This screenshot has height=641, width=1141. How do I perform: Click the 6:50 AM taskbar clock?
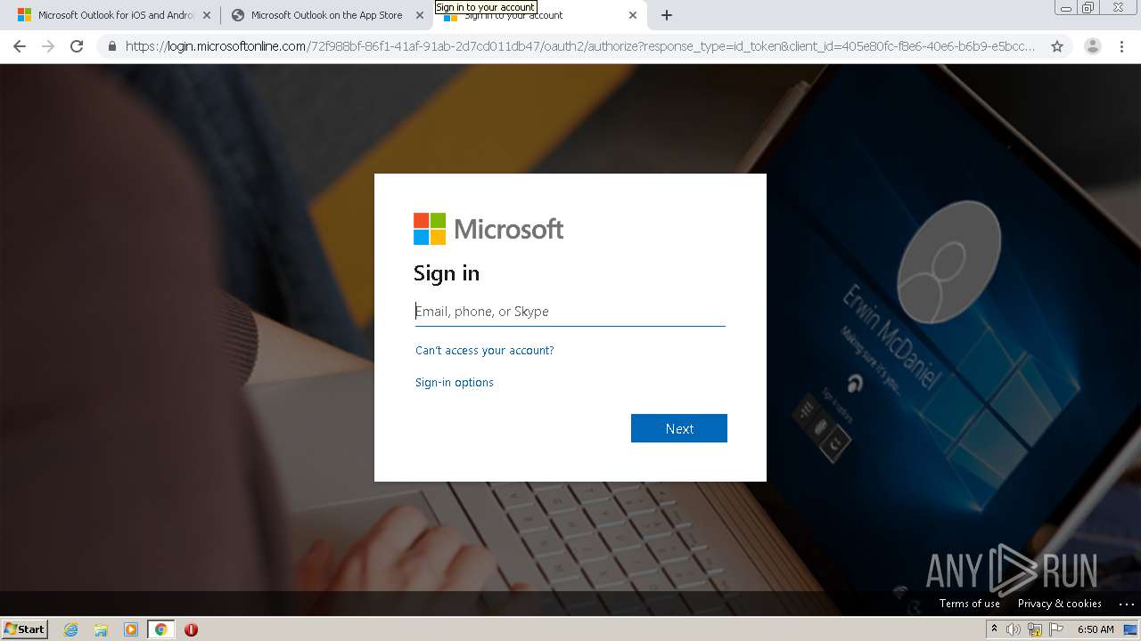(x=1096, y=629)
